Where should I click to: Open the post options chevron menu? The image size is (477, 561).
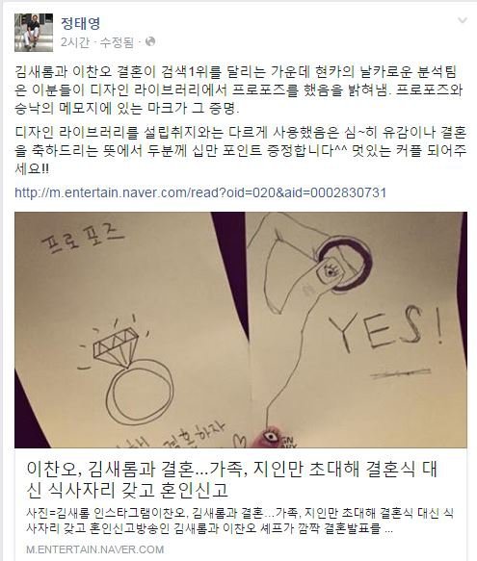[463, 20]
